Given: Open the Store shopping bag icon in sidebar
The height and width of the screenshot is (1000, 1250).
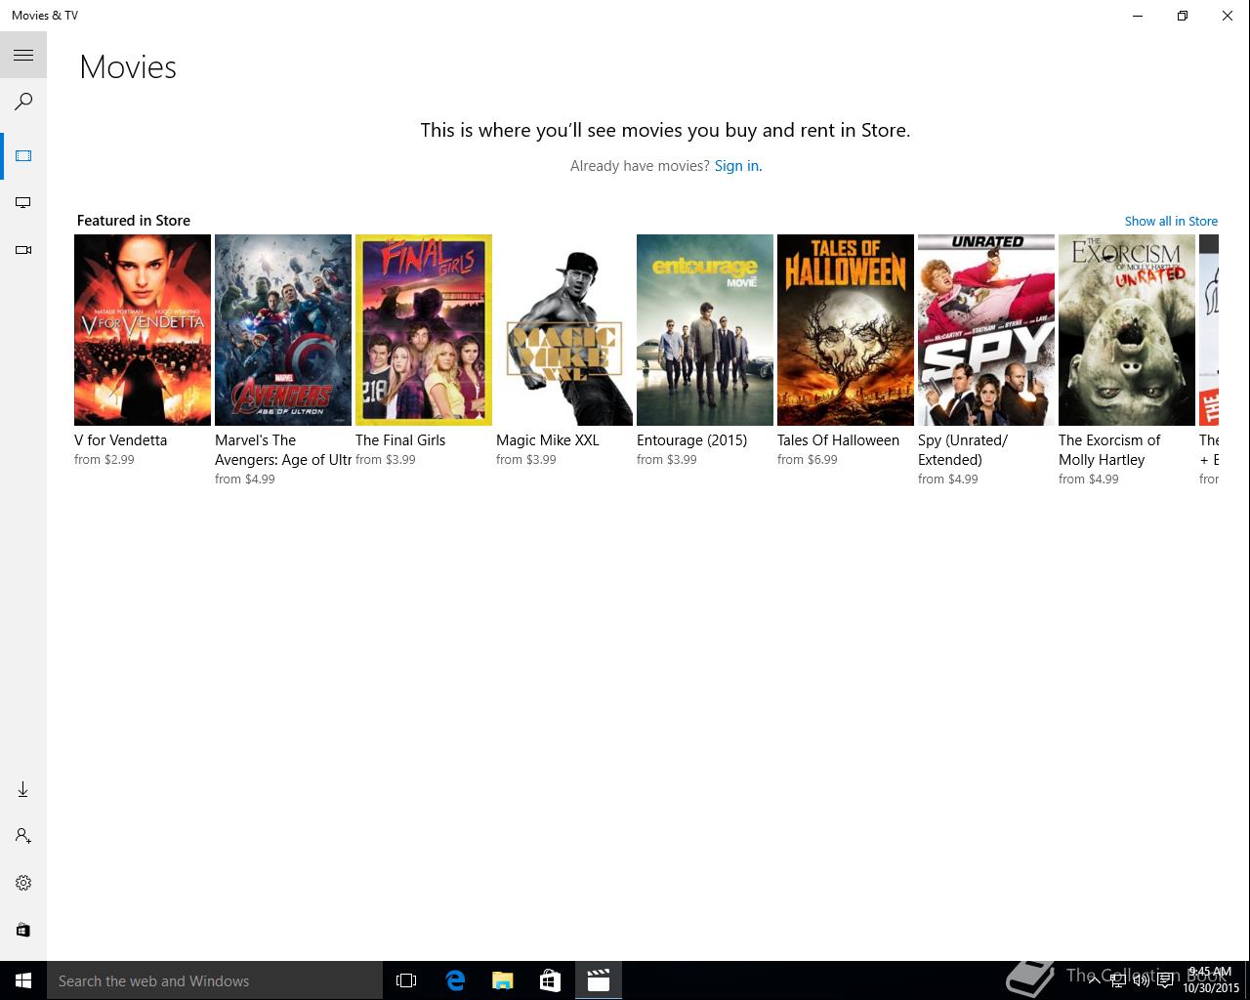Looking at the screenshot, I should (x=23, y=930).
